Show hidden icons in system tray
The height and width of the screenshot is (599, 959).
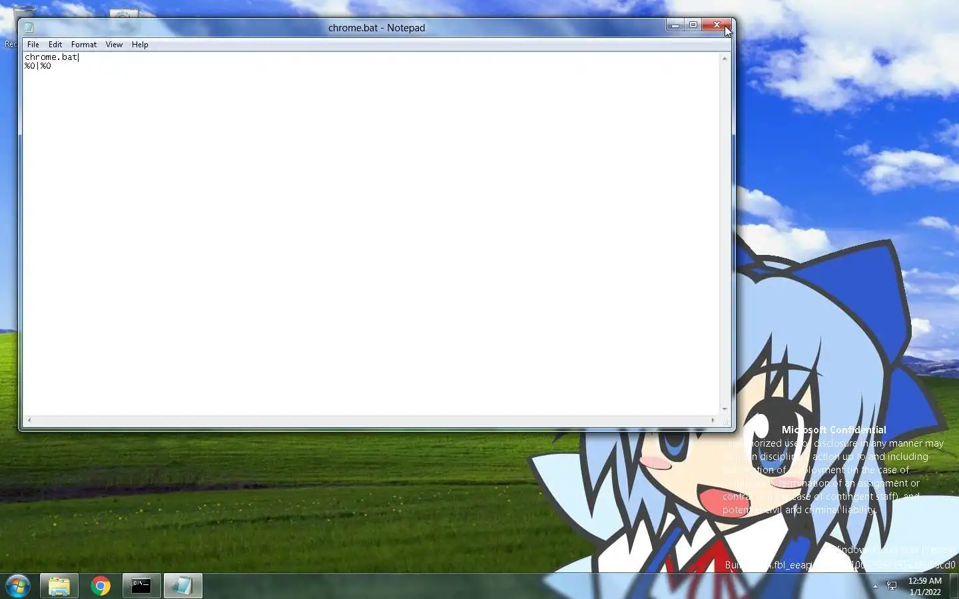pos(875,586)
